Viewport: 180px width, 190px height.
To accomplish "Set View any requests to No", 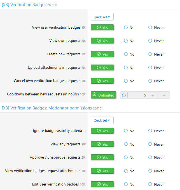I will pos(129,144).
